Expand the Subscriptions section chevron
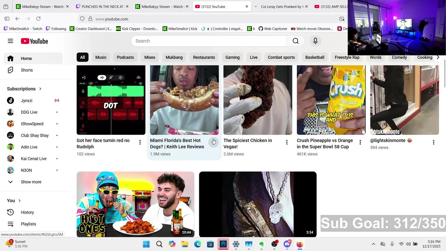 [x=40, y=89]
